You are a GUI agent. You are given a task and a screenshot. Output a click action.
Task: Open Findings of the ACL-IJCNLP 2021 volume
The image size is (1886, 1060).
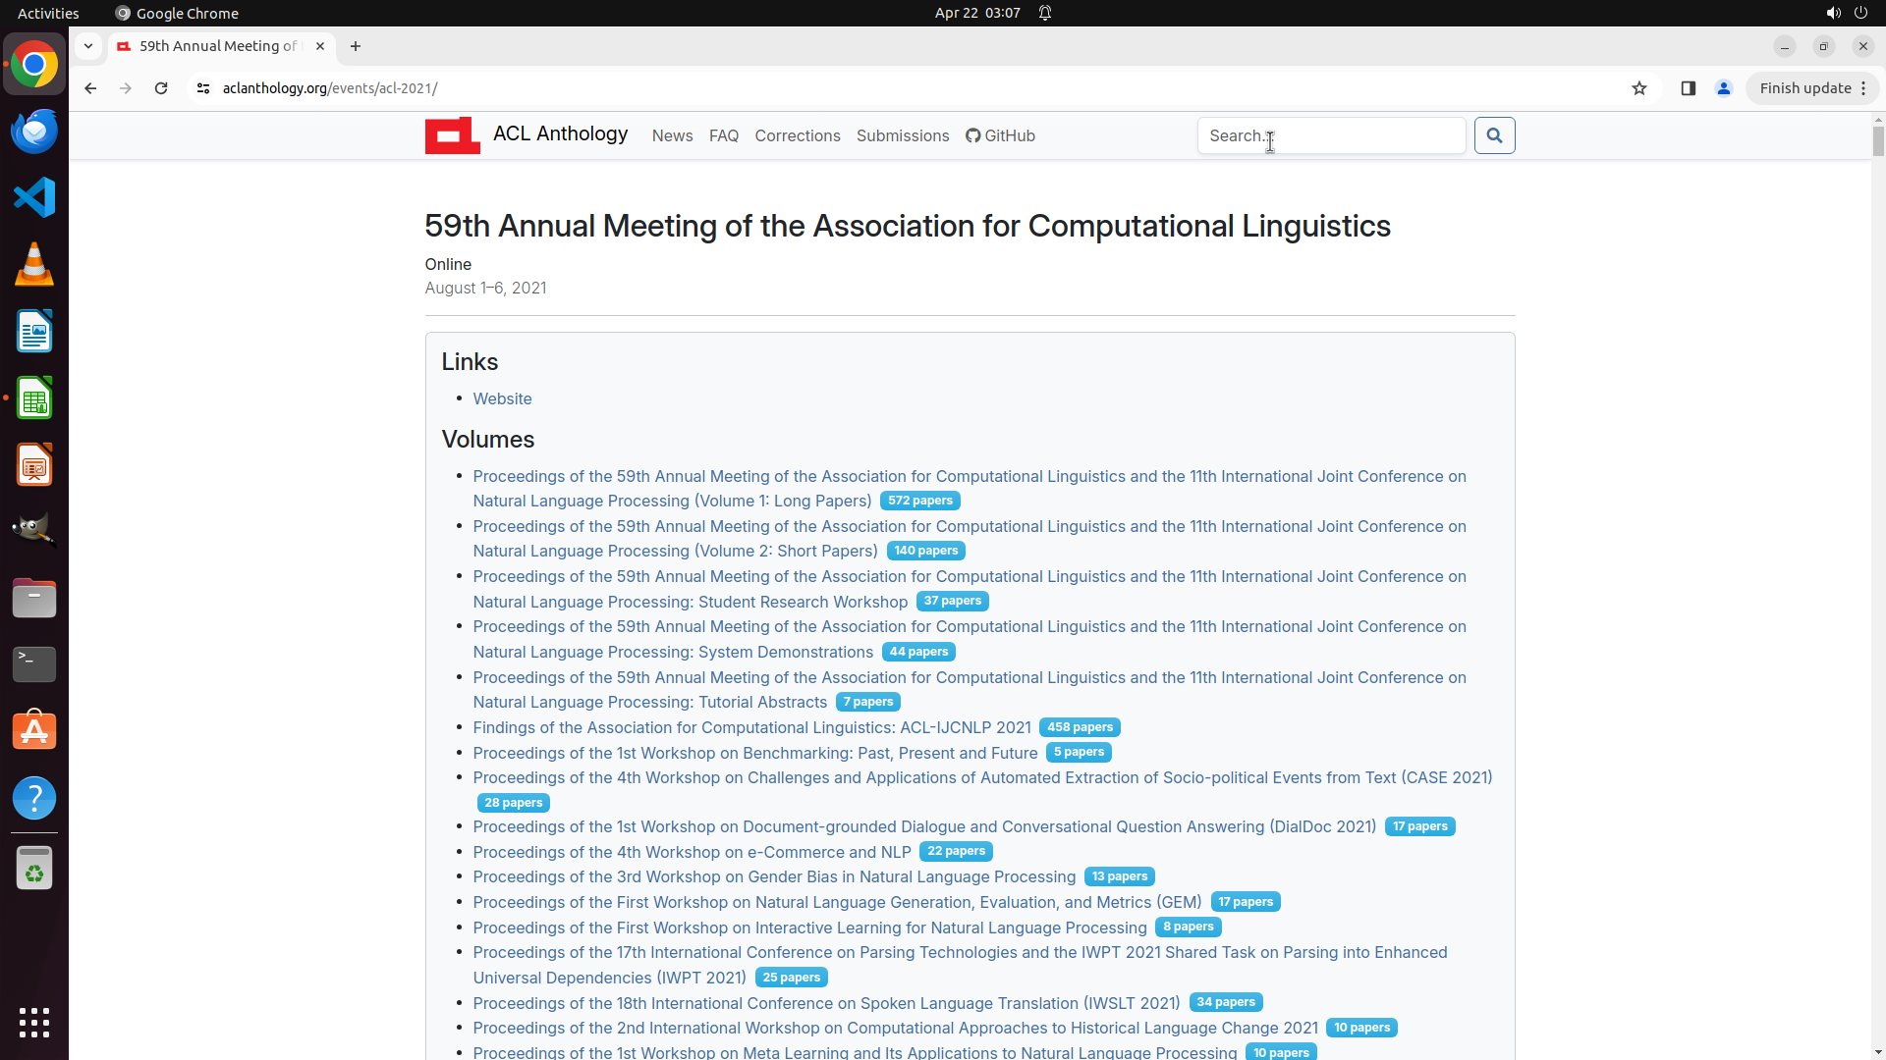tap(751, 727)
